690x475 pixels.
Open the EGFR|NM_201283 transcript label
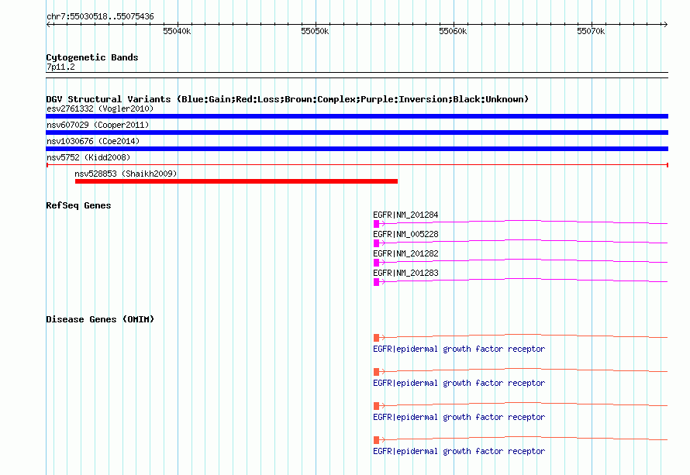(405, 273)
